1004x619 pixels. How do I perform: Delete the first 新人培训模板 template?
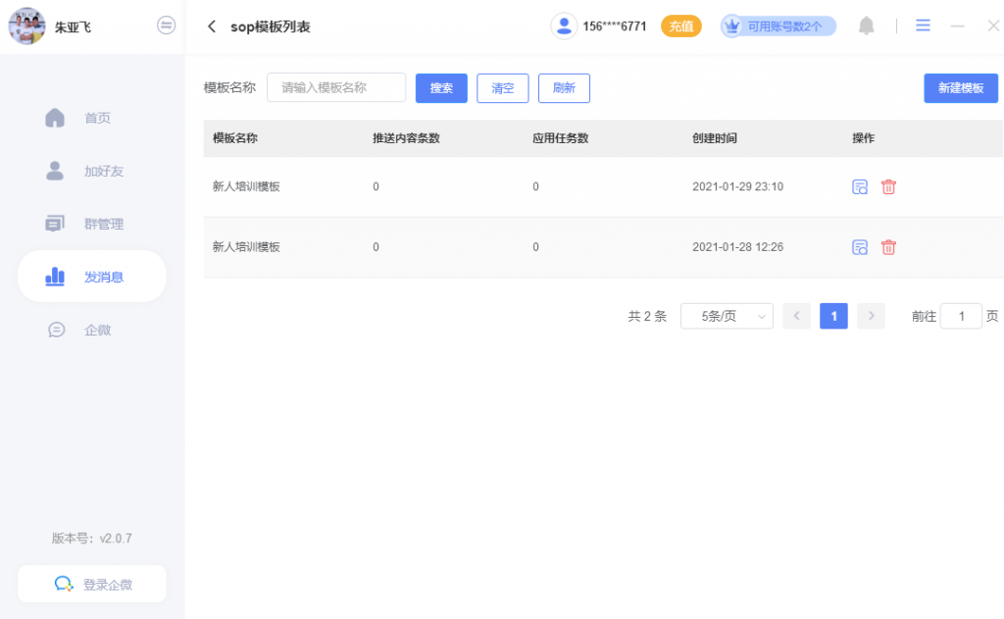point(888,186)
